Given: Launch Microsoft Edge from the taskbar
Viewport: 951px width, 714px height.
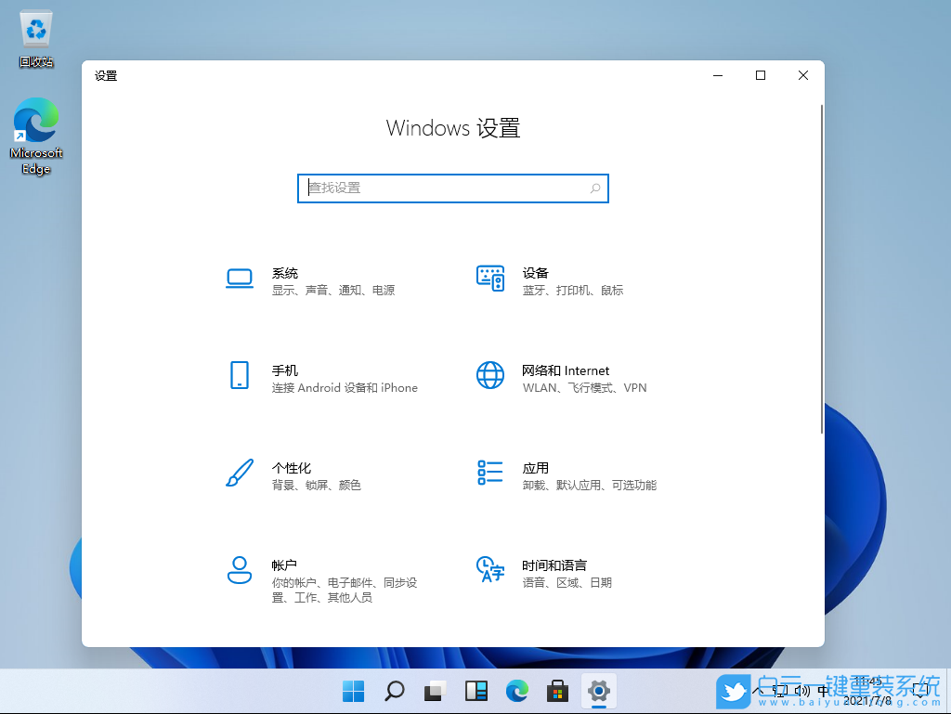Looking at the screenshot, I should (x=516, y=692).
